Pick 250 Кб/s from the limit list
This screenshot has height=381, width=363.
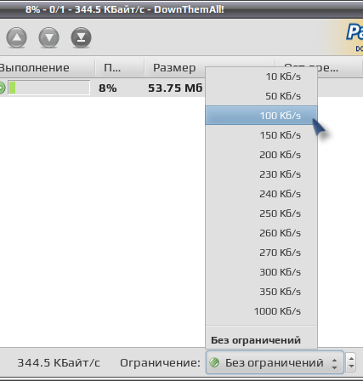tap(261, 213)
